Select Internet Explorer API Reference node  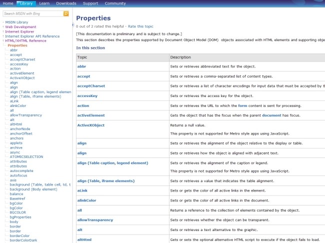32,36
